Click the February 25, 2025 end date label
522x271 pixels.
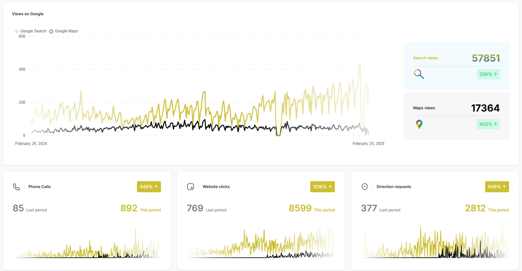(x=368, y=144)
